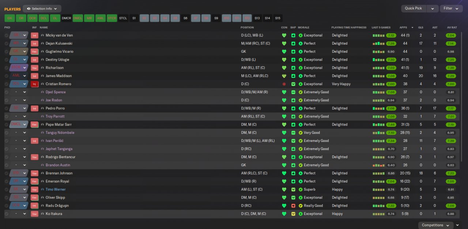Open the position selector for James Maddison
This screenshot has height=229, width=468.
19,76
